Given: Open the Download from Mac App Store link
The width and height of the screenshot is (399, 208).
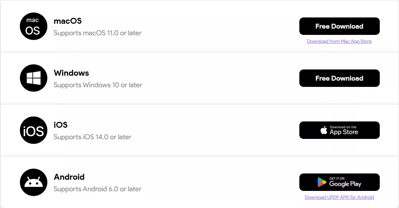Looking at the screenshot, I should pyautogui.click(x=339, y=41).
